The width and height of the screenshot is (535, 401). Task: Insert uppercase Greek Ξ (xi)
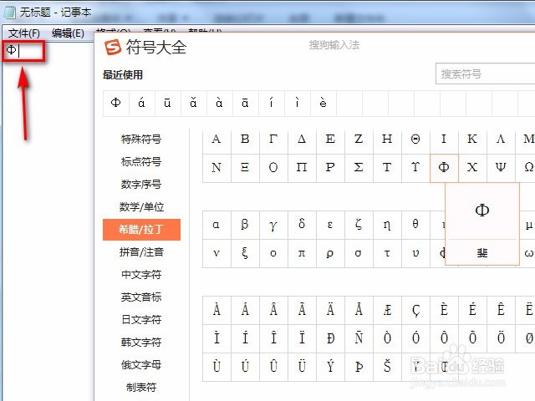tap(245, 168)
